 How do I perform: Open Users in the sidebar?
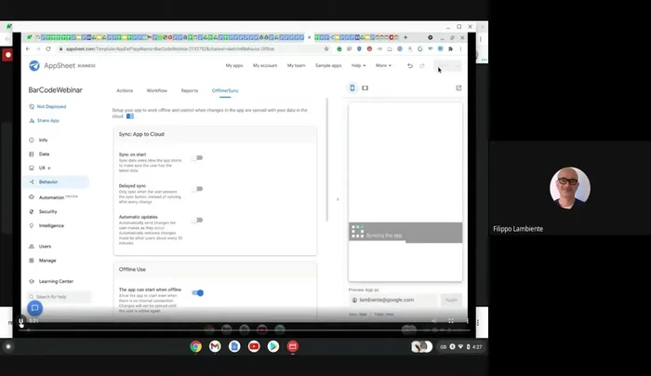point(45,247)
